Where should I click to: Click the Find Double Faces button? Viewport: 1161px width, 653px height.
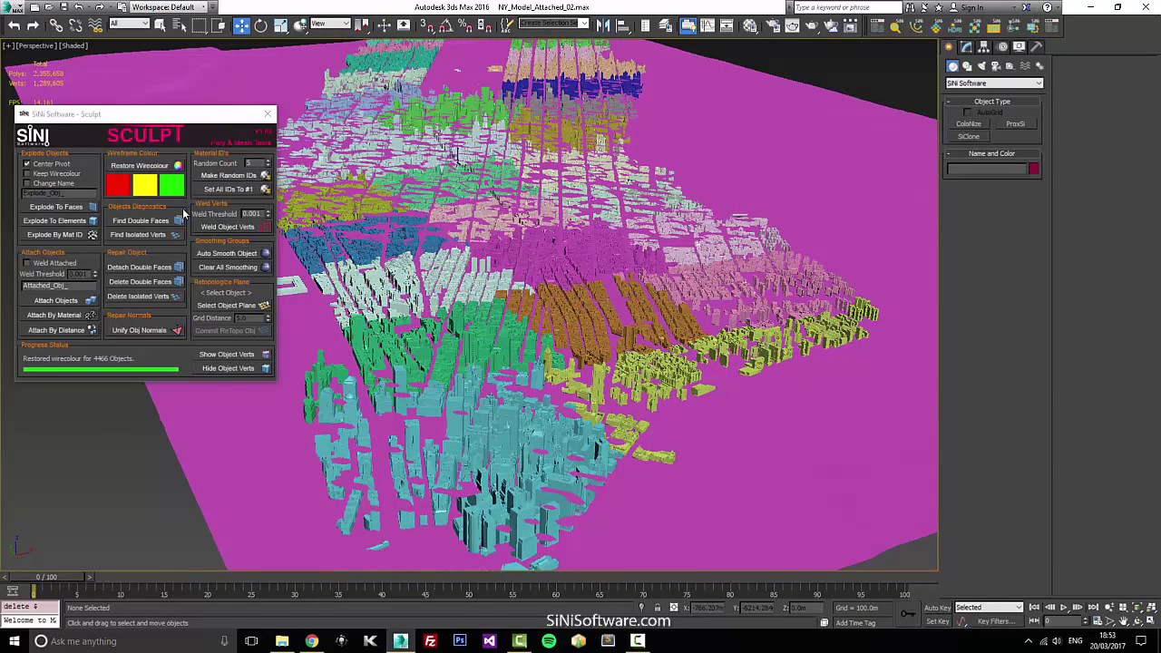click(x=145, y=220)
